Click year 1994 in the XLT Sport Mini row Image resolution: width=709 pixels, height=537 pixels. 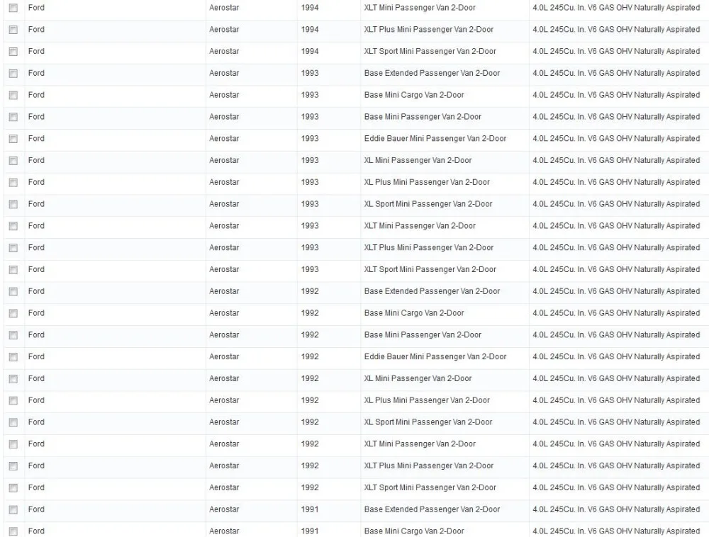pos(310,52)
